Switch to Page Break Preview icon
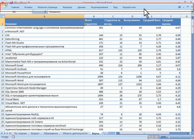Screen dimensions: 194x139 pos(158,137)
